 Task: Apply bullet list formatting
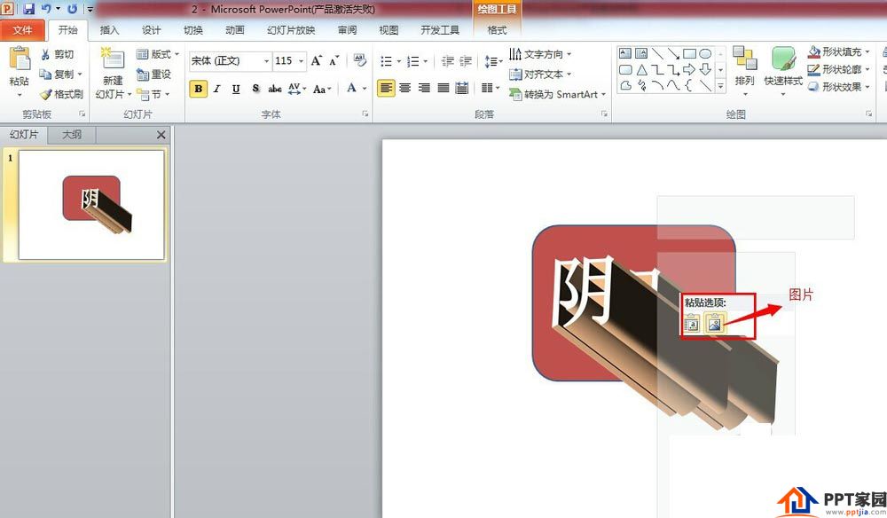click(387, 61)
